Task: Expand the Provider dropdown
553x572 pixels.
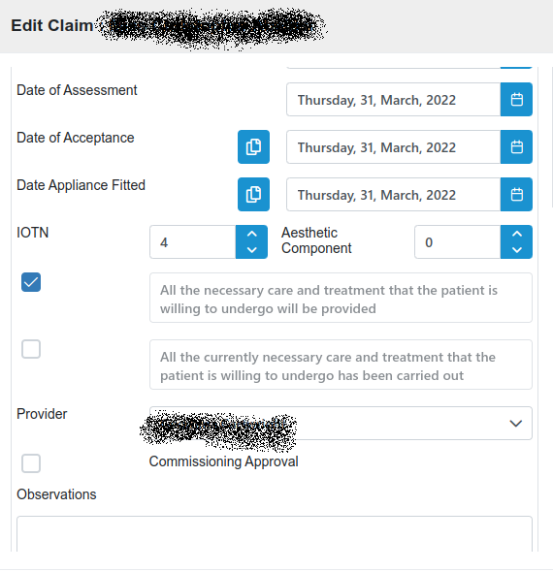Action: point(341,423)
